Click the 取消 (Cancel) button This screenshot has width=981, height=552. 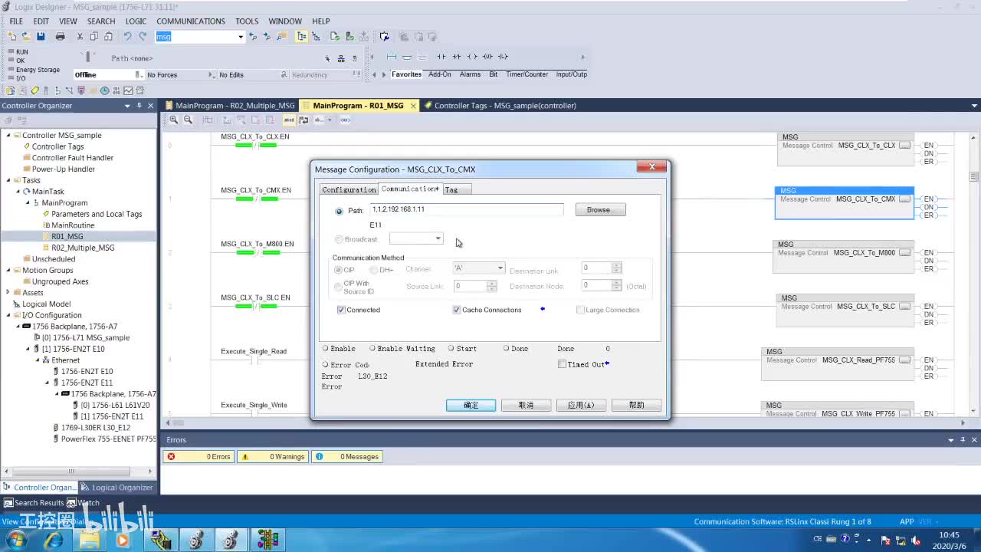[x=526, y=405]
